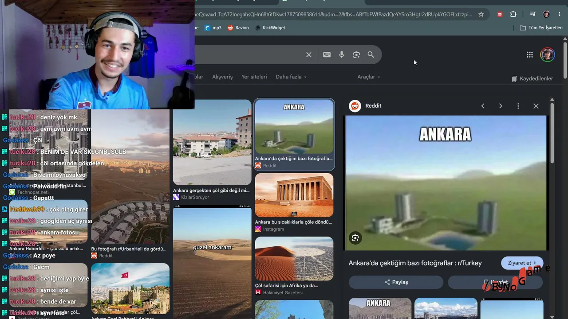This screenshot has height=319, width=568.
Task: Open the related ANKARA thumbnail below Paylaş
Action: pos(380,309)
